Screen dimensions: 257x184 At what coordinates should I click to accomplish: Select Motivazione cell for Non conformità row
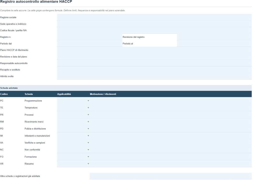[171, 150]
